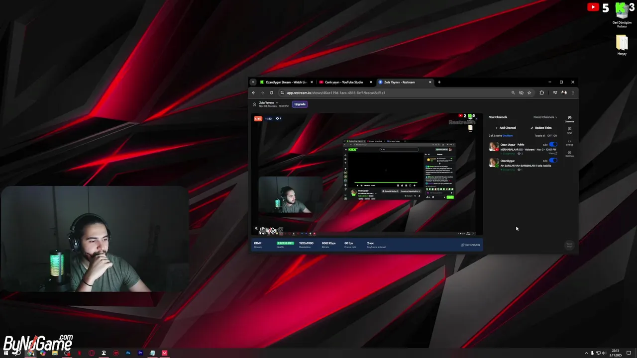Click the site information icon in address bar
Viewport: 637px width, 358px height.
click(x=282, y=92)
